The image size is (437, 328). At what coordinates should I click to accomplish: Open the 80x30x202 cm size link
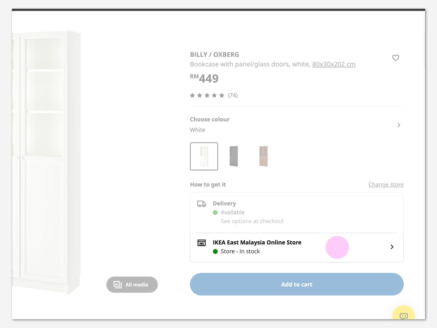tap(334, 64)
